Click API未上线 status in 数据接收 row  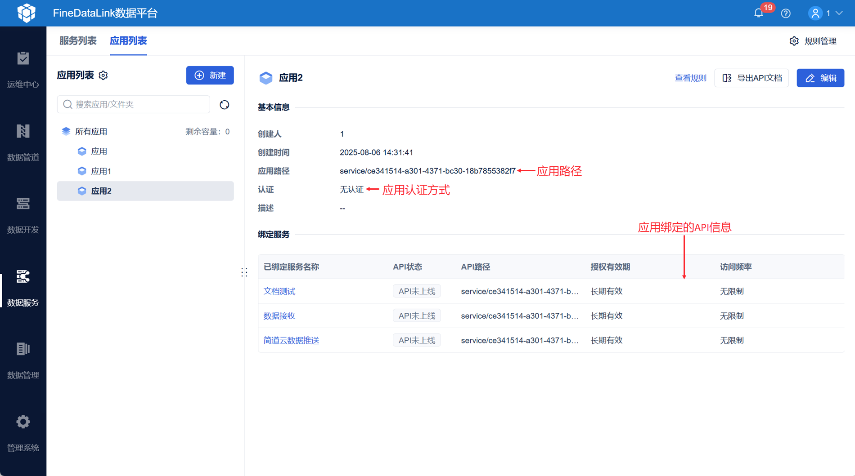coord(417,316)
